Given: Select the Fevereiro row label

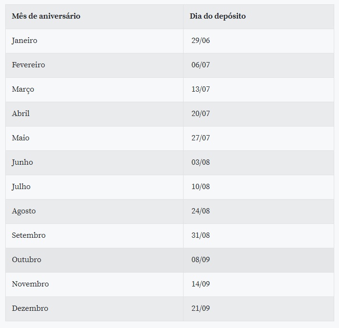Looking at the screenshot, I should click(29, 65).
